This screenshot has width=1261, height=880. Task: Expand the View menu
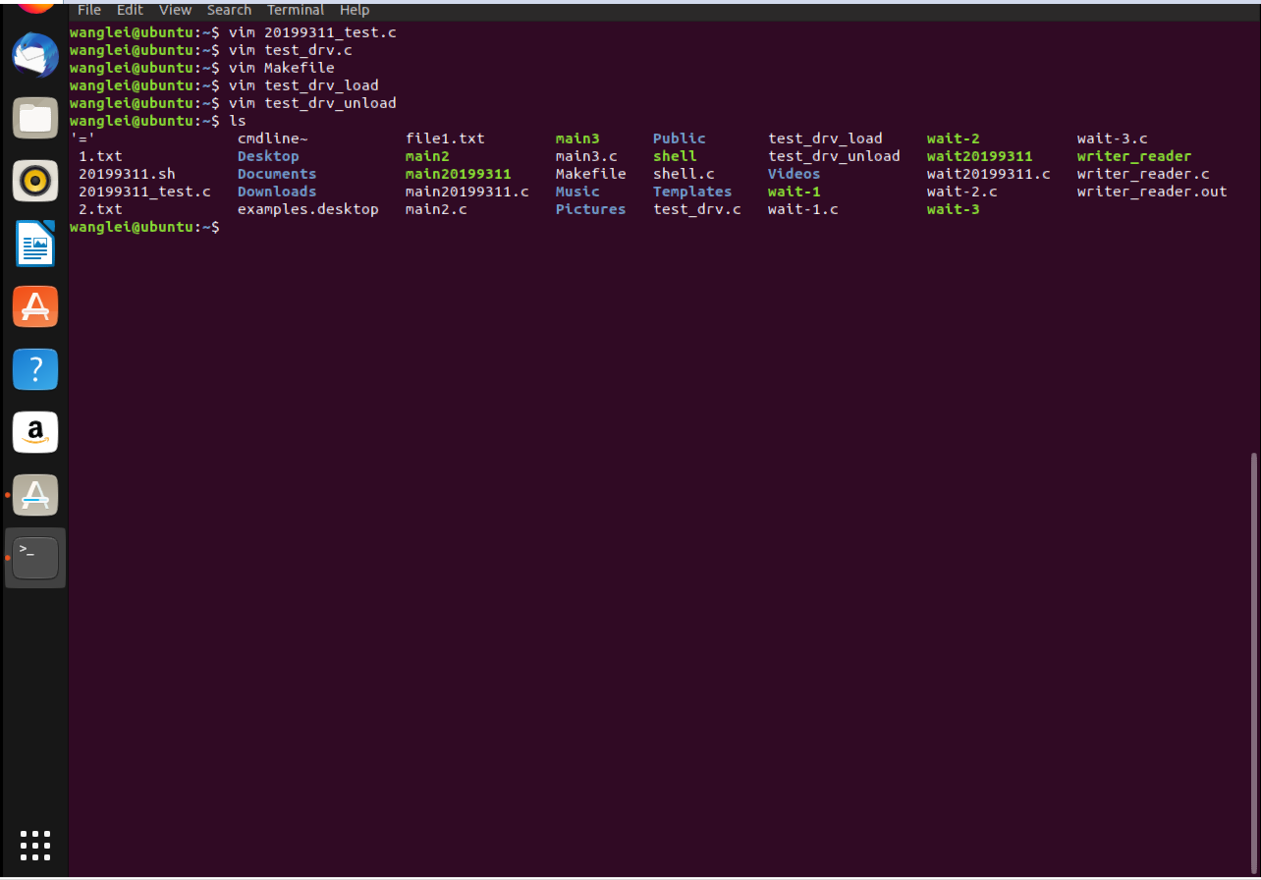click(x=175, y=10)
